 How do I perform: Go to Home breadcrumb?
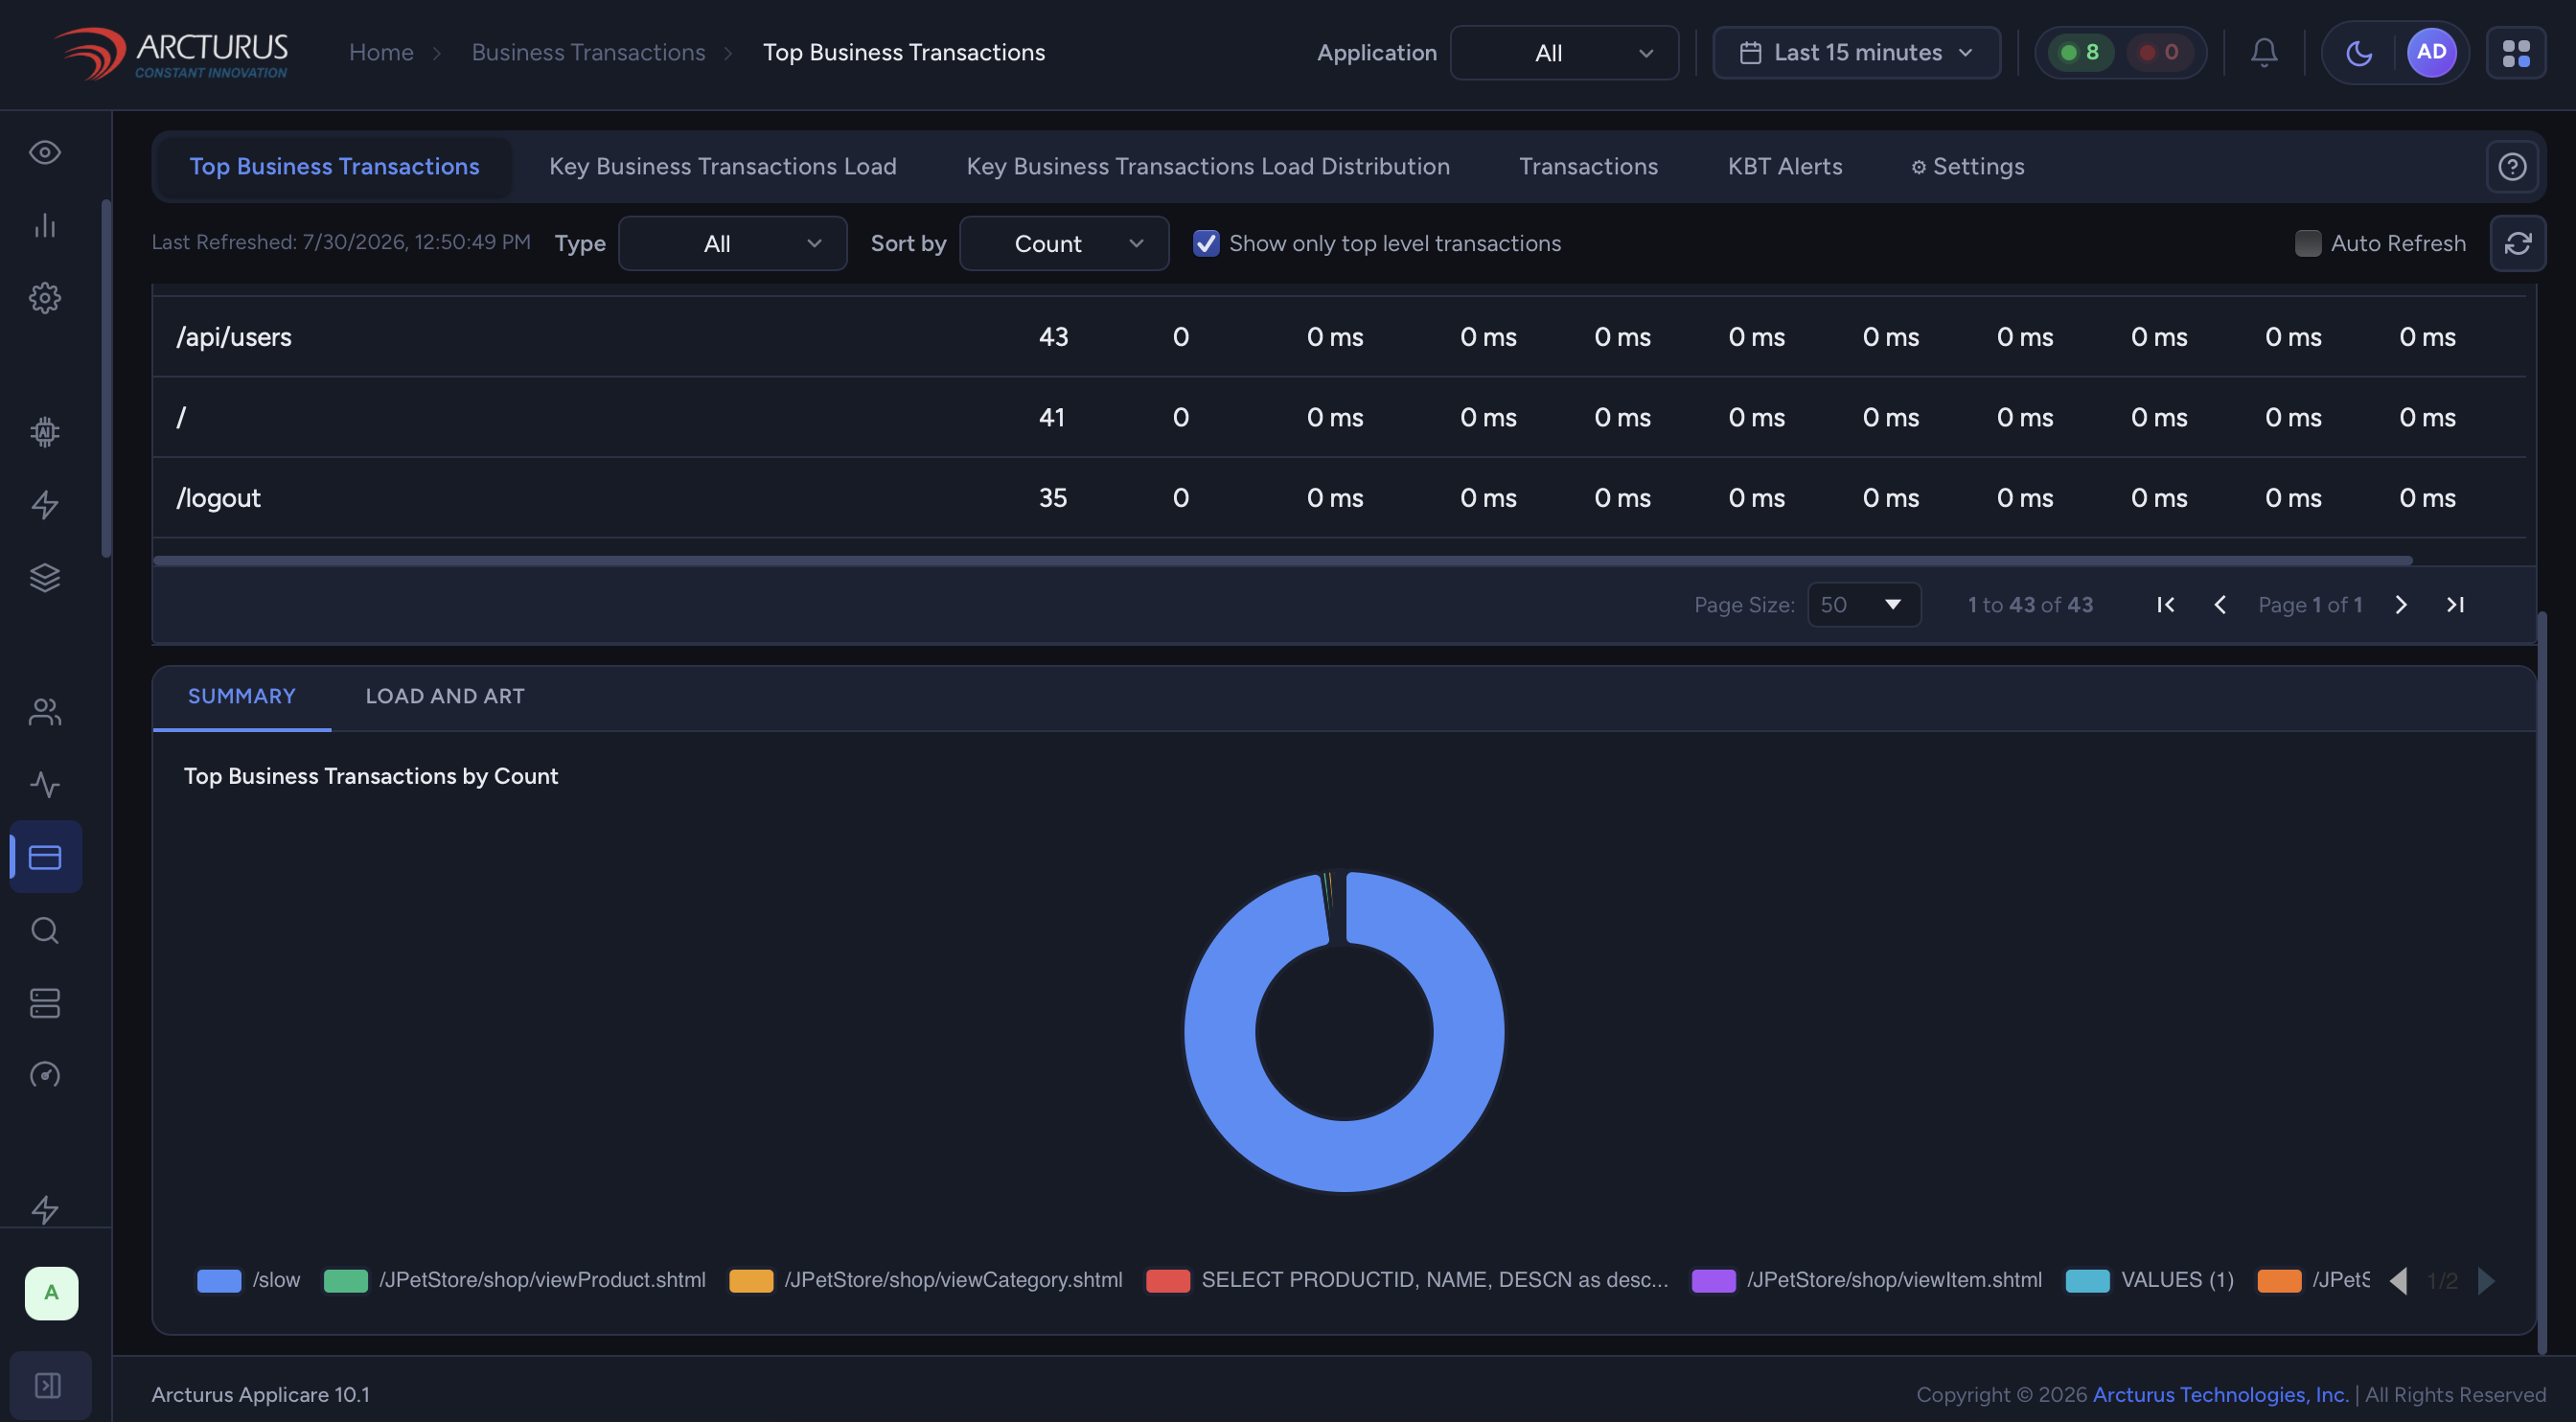click(381, 53)
